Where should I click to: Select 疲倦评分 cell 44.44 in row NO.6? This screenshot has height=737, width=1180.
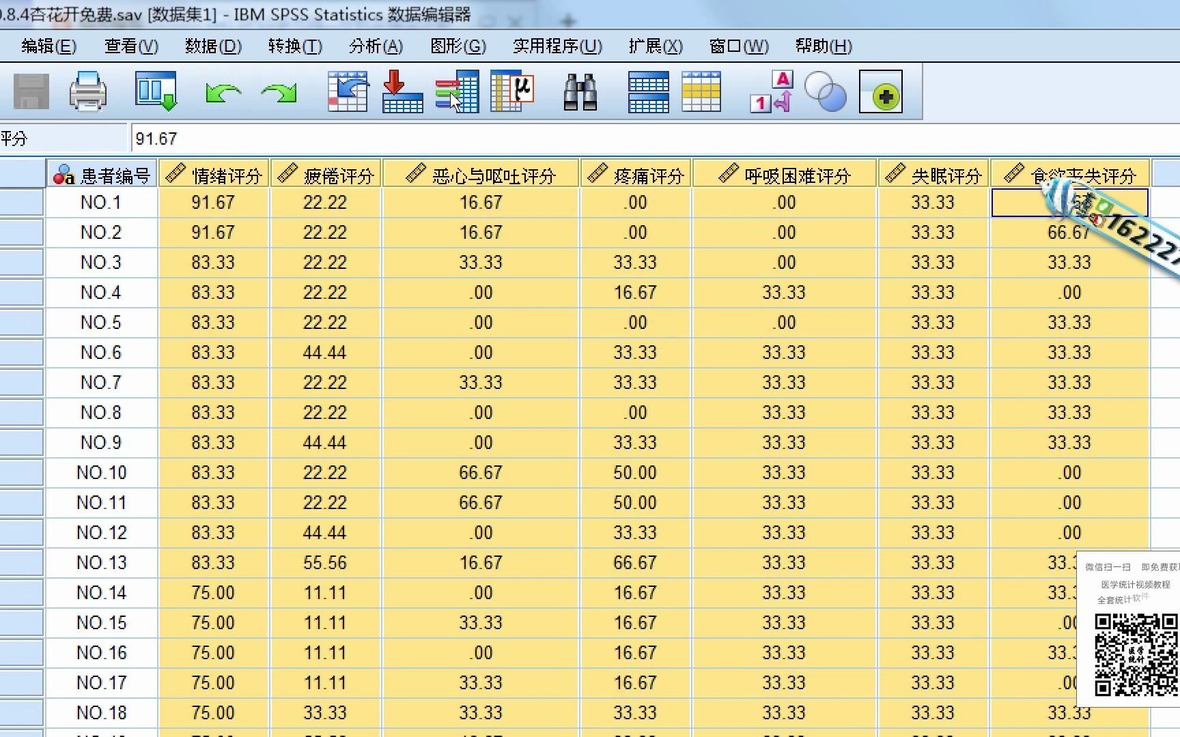(326, 353)
